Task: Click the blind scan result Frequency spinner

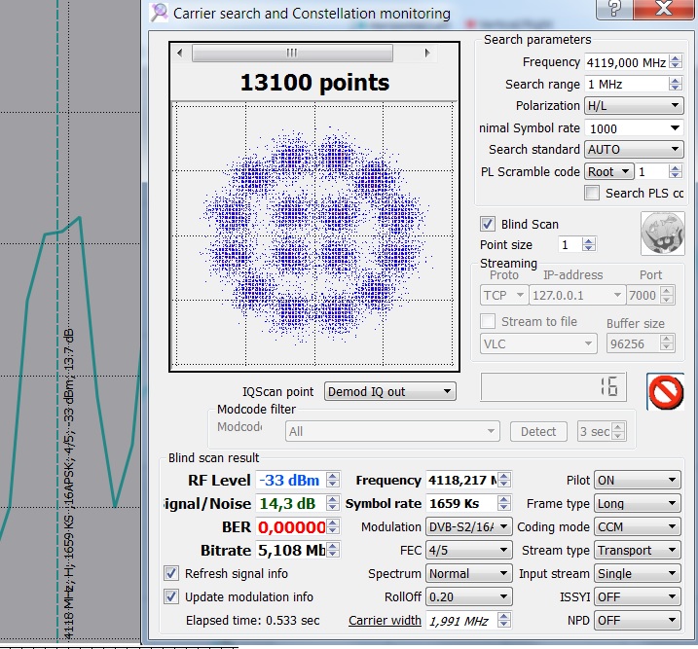Action: tap(504, 480)
